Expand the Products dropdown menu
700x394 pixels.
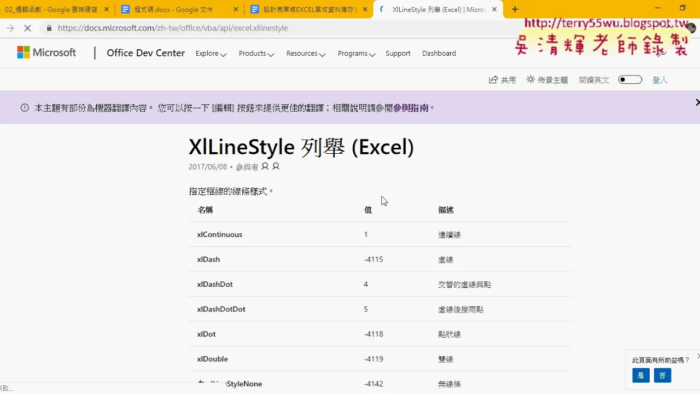tap(256, 54)
